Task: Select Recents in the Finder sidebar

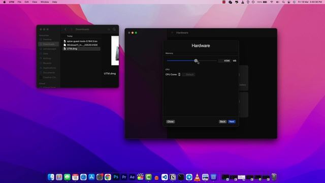Action: (47, 63)
